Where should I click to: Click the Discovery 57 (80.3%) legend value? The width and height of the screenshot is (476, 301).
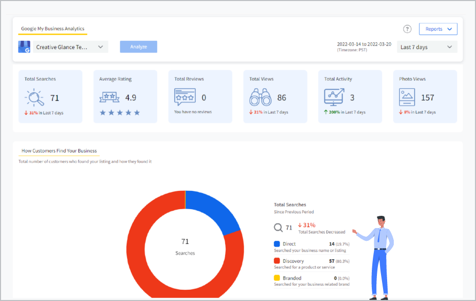pos(339,261)
